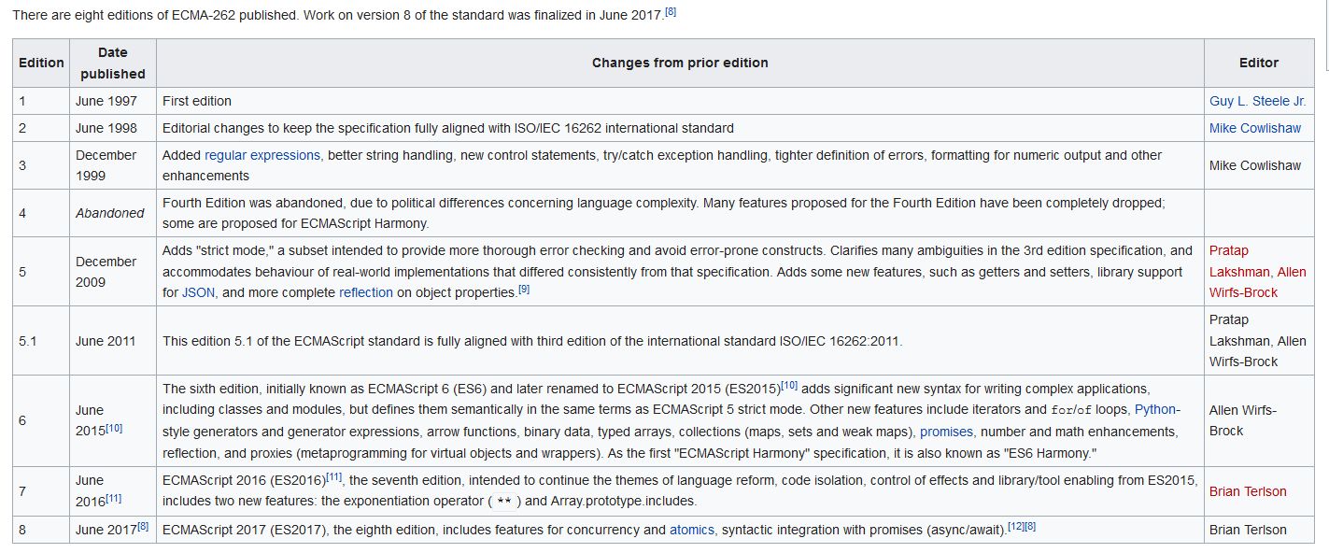
Task: Open citation [12] after async/await
Action: [1015, 526]
